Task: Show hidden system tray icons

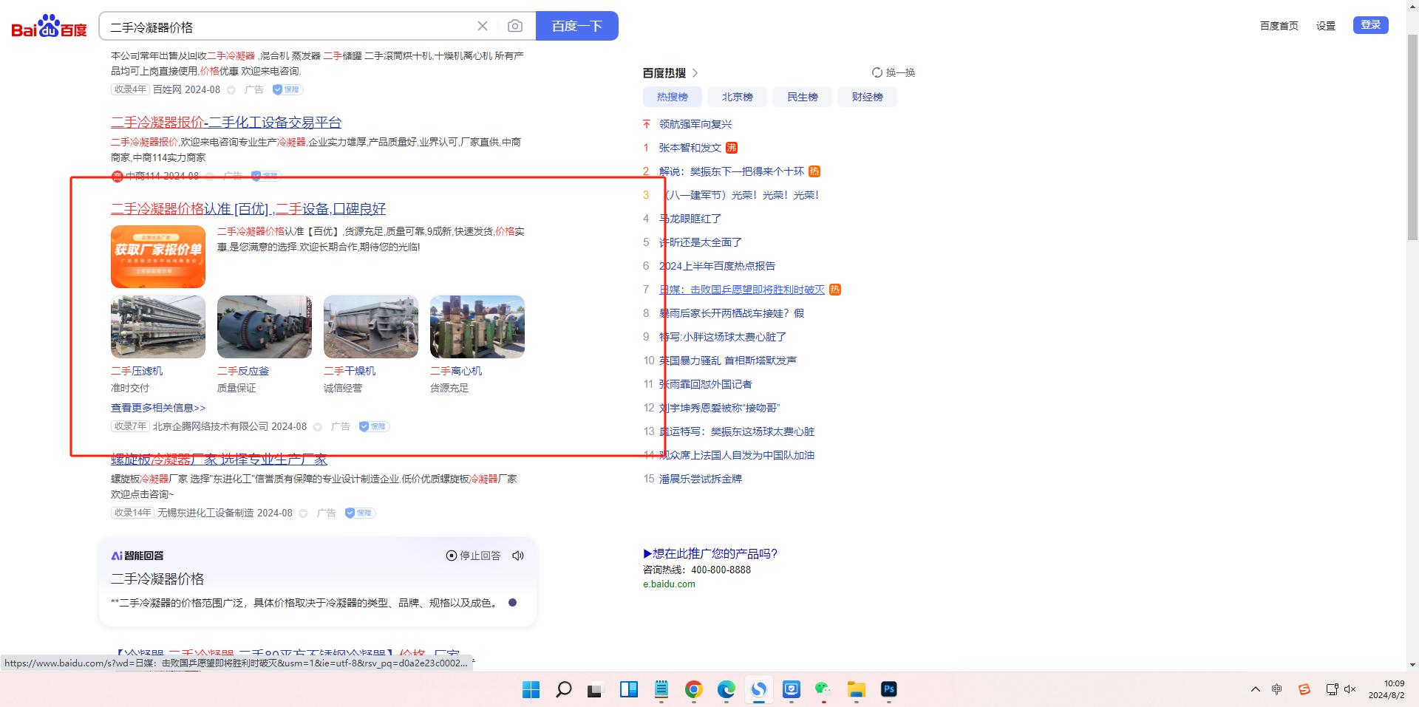Action: tap(1255, 689)
